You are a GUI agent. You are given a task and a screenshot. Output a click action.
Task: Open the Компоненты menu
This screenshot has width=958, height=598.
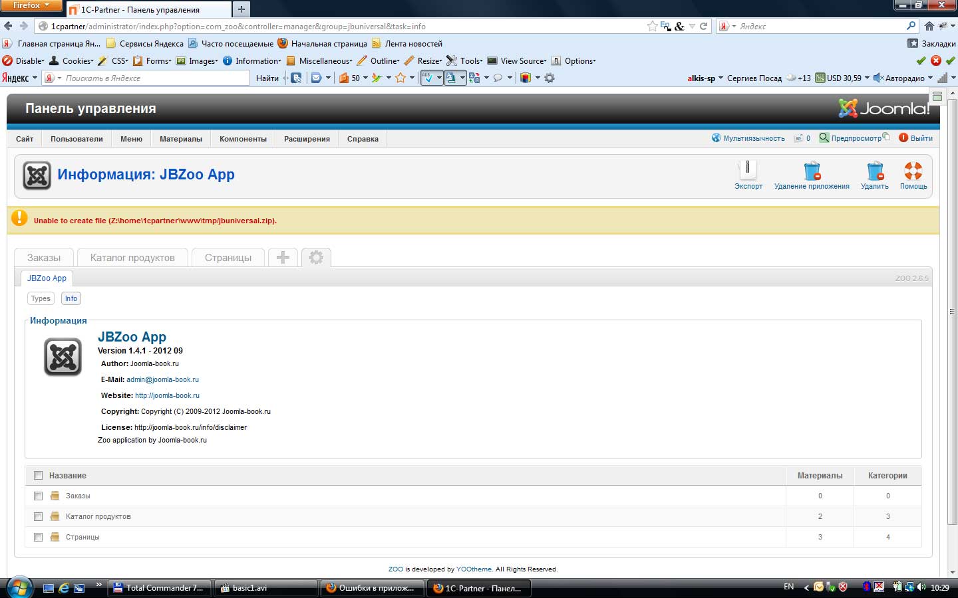[x=243, y=139]
